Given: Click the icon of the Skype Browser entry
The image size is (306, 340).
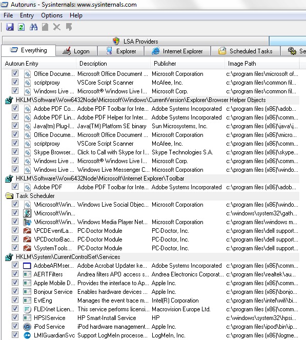Looking at the screenshot, I should click(27, 152).
